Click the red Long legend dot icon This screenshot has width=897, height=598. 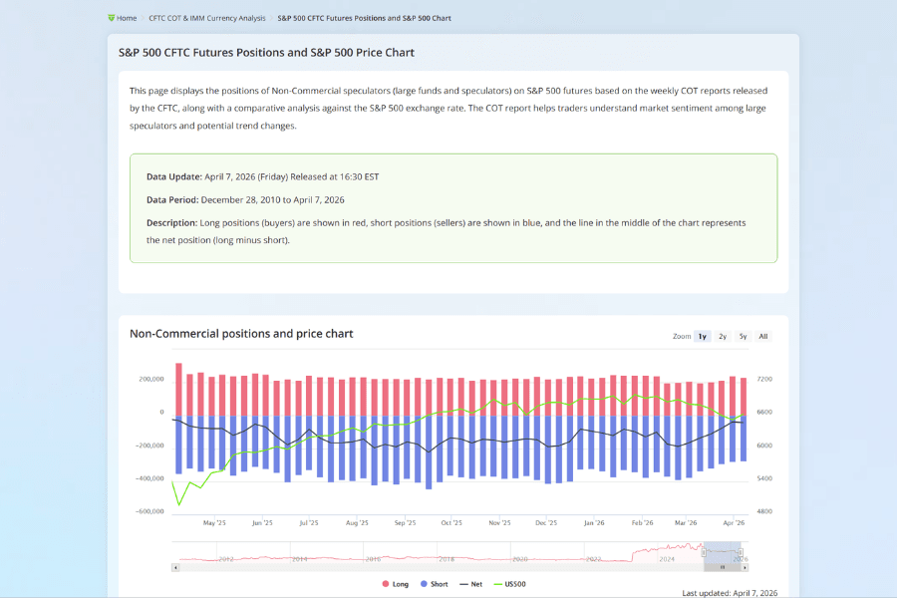pyautogui.click(x=384, y=583)
